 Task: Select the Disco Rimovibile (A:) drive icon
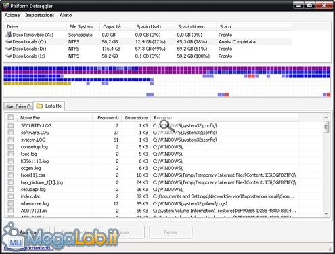(x=9, y=35)
